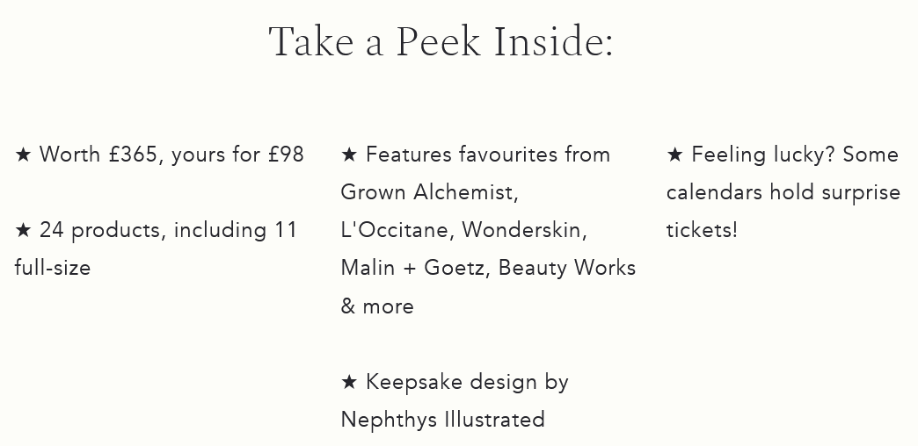Click the "£98" price text
Screen dimensions: 918x446
point(286,155)
